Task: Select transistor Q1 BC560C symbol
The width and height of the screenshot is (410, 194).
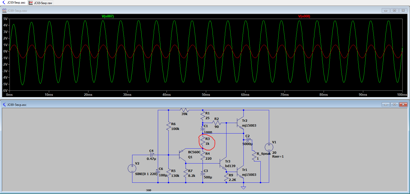Action: point(183,155)
